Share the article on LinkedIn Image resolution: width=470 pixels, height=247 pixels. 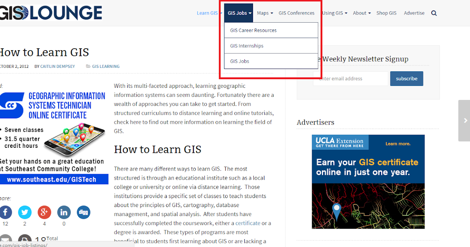(x=64, y=212)
